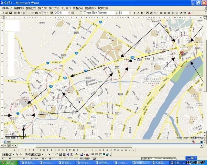Click the Undo arrow icon
The image size is (207, 165).
tap(45, 13)
